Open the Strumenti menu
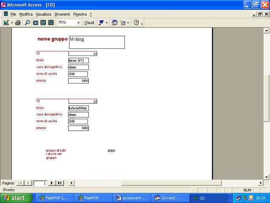 (x=62, y=14)
